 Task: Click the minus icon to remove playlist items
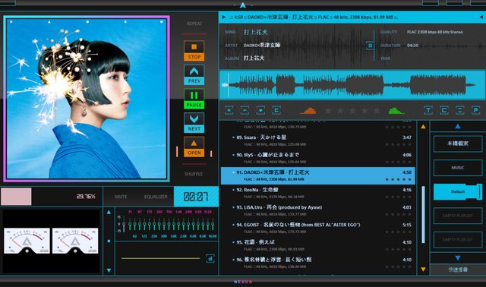click(245, 110)
